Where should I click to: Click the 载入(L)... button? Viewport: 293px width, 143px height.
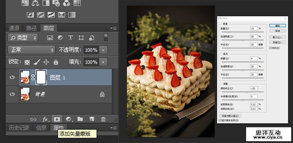click(x=278, y=37)
